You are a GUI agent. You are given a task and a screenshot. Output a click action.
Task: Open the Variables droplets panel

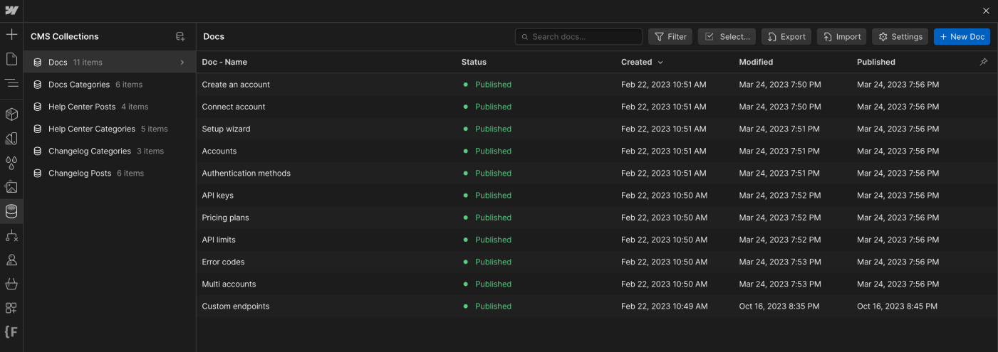[11, 163]
